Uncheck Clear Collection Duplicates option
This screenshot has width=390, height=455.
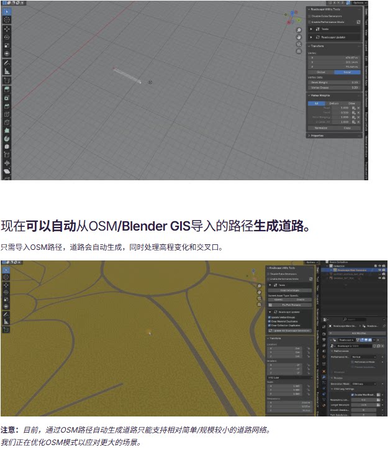tap(270, 326)
